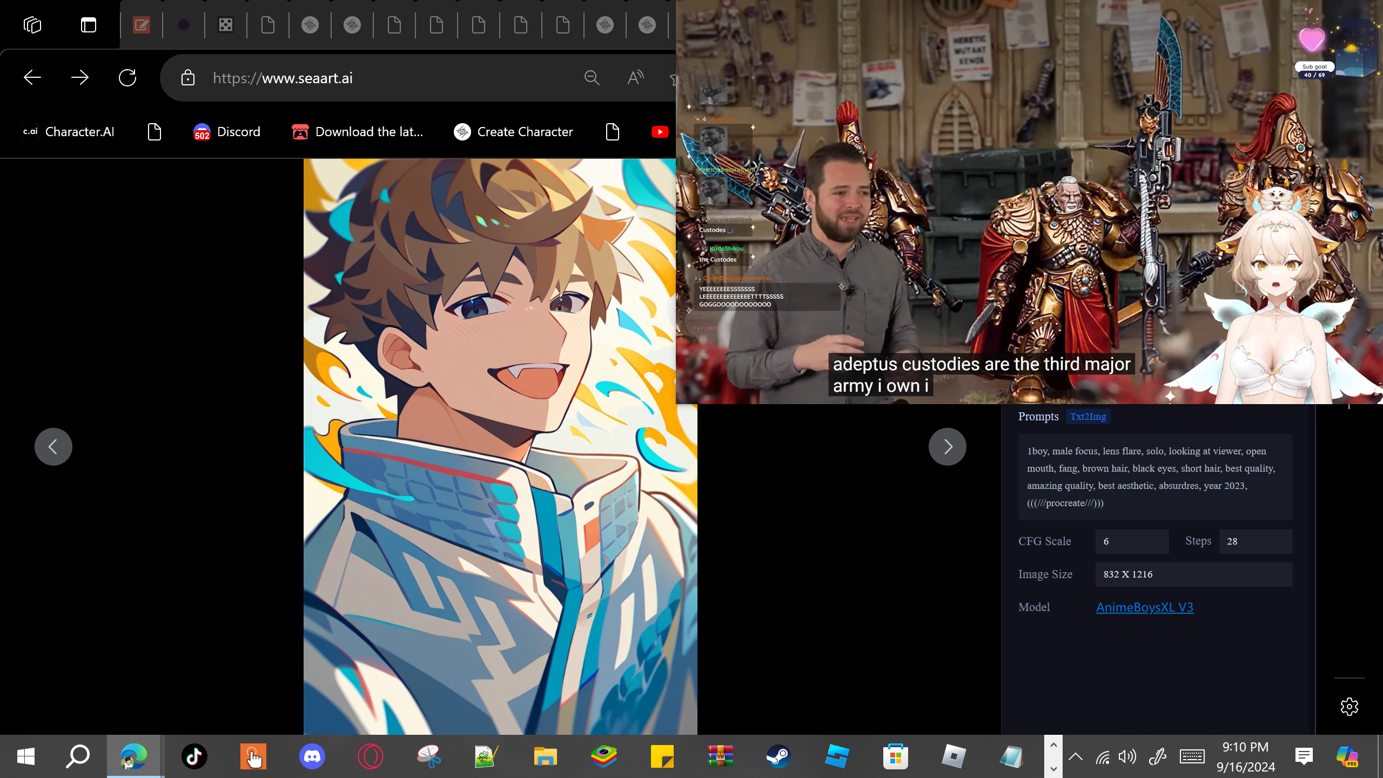The image size is (1383, 778).
Task: Click the Sub goal 40 / 69 badge
Action: click(x=1314, y=71)
